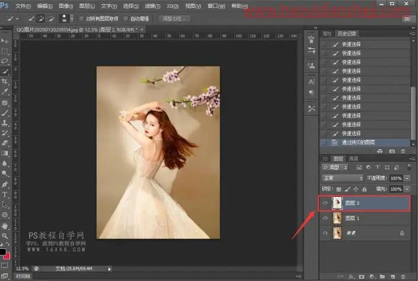
Task: Select the Lasso tool
Action: [x=5, y=61]
